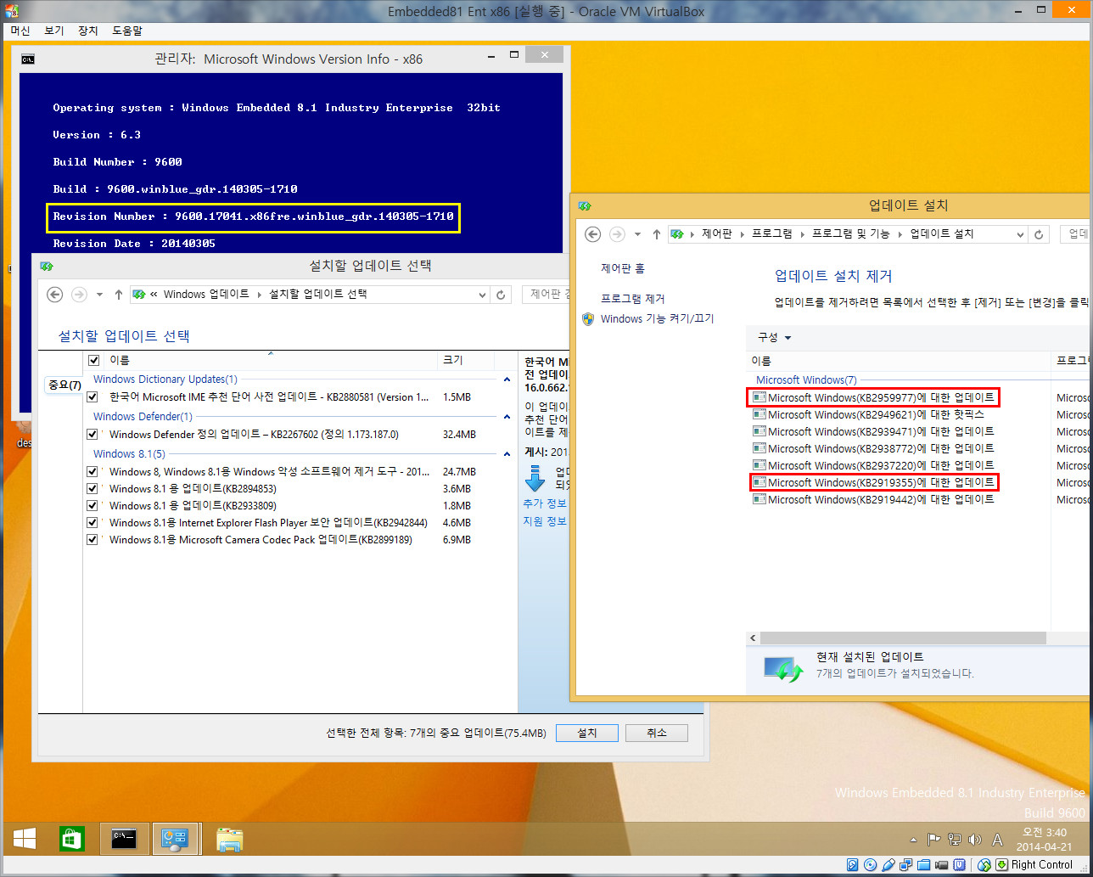Open the 제어판 홈 link
This screenshot has width=1093, height=877.
[x=623, y=268]
